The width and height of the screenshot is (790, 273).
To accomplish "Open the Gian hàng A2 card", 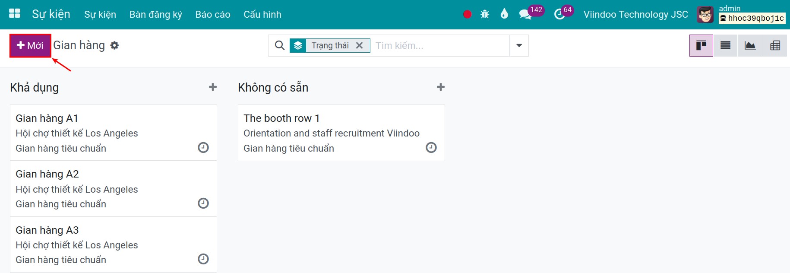I will [x=114, y=189].
